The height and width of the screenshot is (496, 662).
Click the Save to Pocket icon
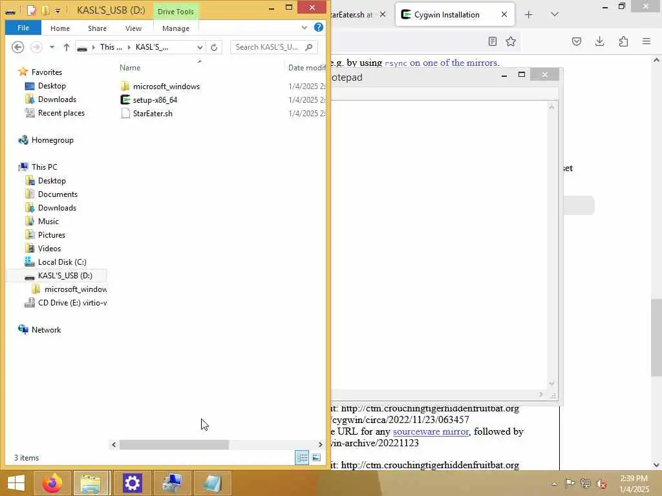click(577, 41)
